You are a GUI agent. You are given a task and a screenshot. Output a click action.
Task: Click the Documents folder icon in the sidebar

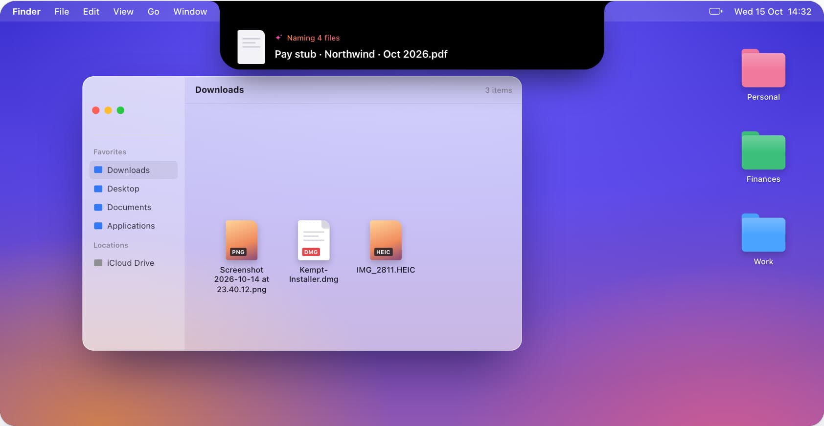coord(98,207)
